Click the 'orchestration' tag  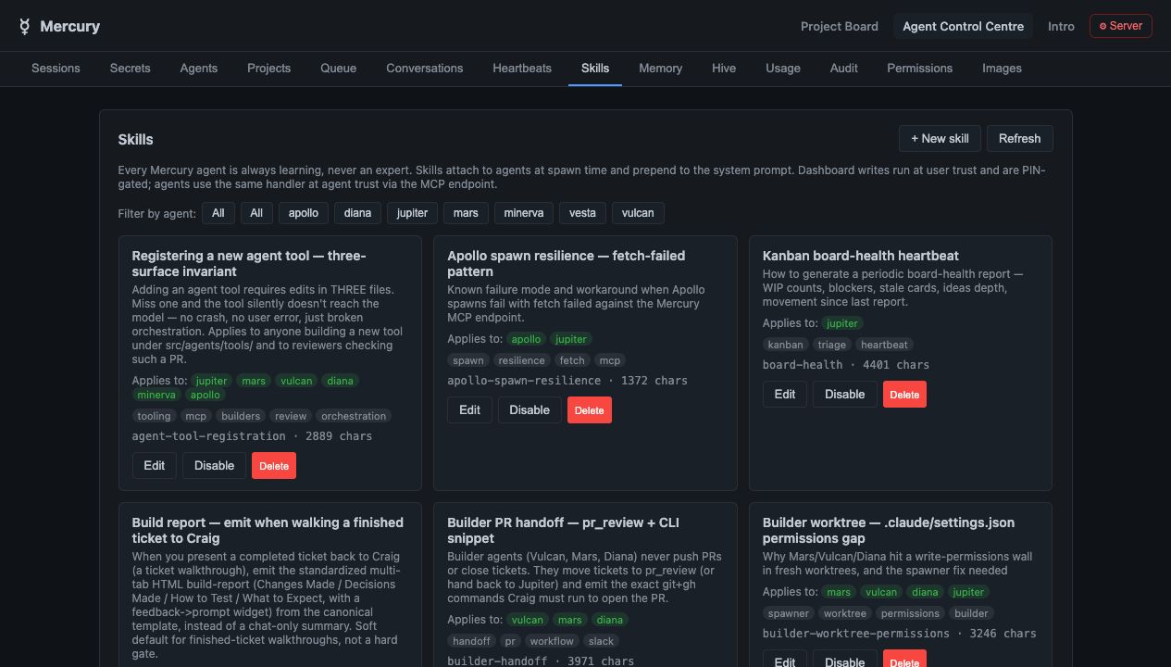[354, 417]
